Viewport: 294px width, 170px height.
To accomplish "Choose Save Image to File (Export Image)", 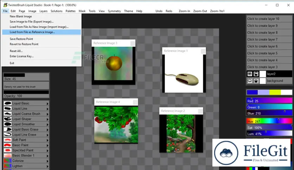I will (x=41, y=21).
